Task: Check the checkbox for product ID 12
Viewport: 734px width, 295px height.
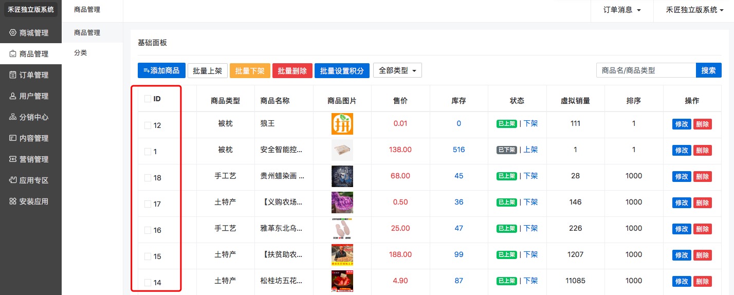Action: (148, 125)
